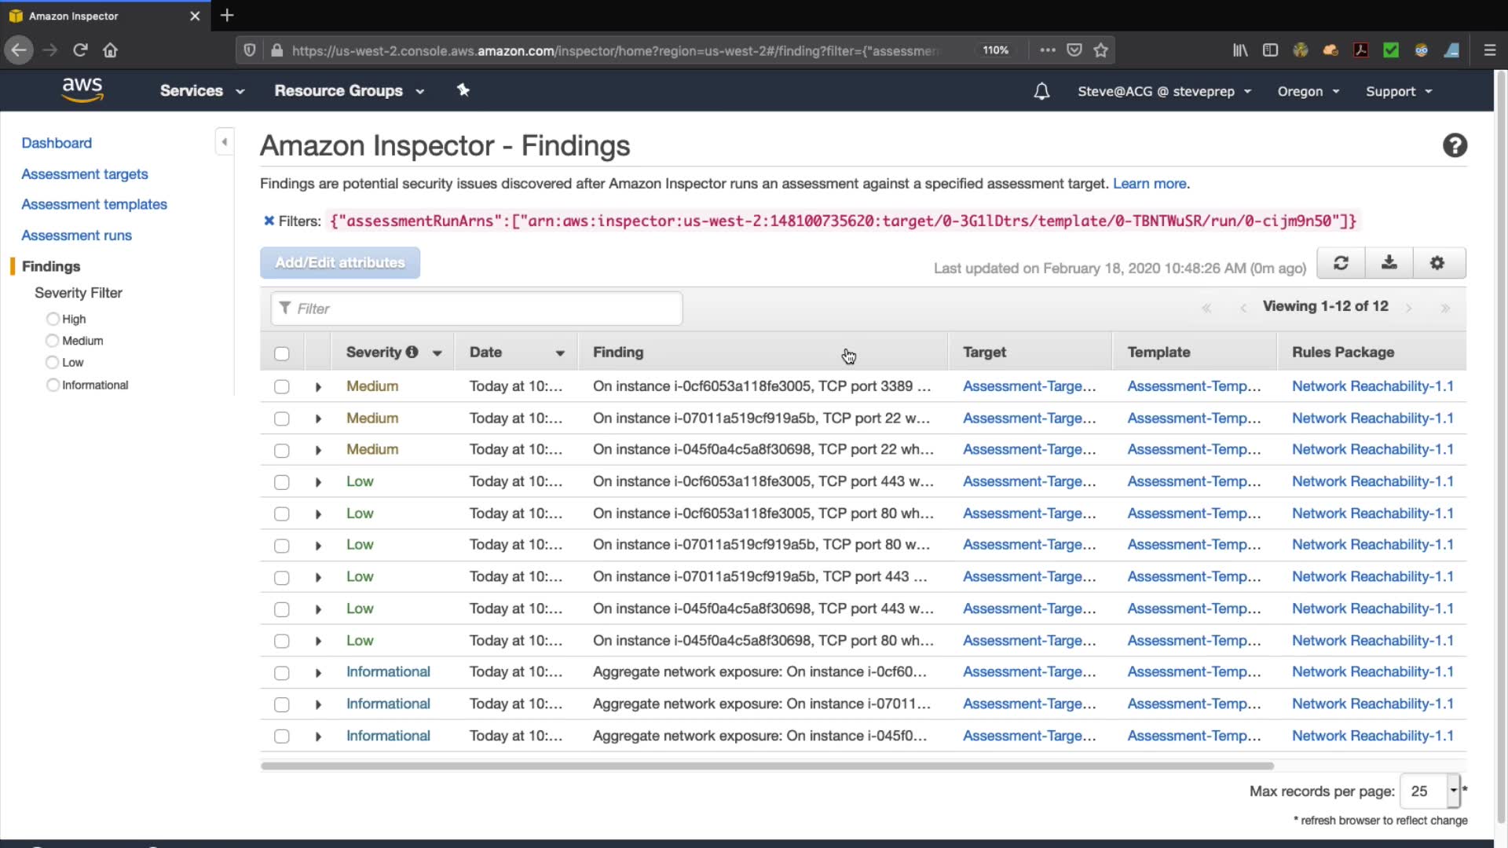
Task: Follow the Learn more link
Action: coord(1149,184)
